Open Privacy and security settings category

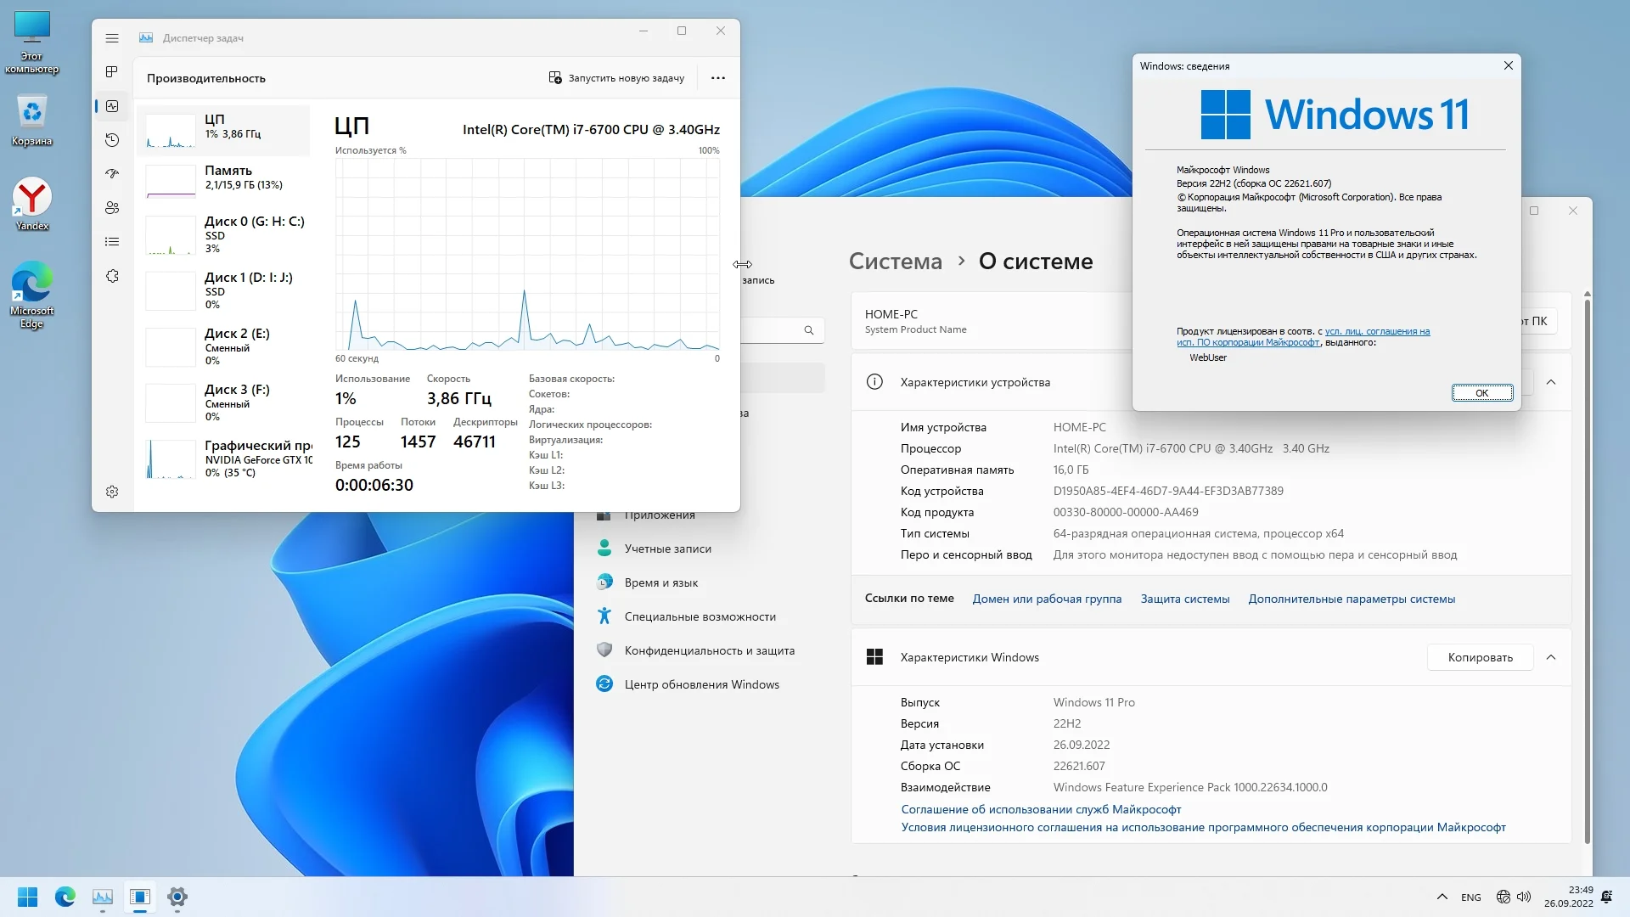pos(709,650)
